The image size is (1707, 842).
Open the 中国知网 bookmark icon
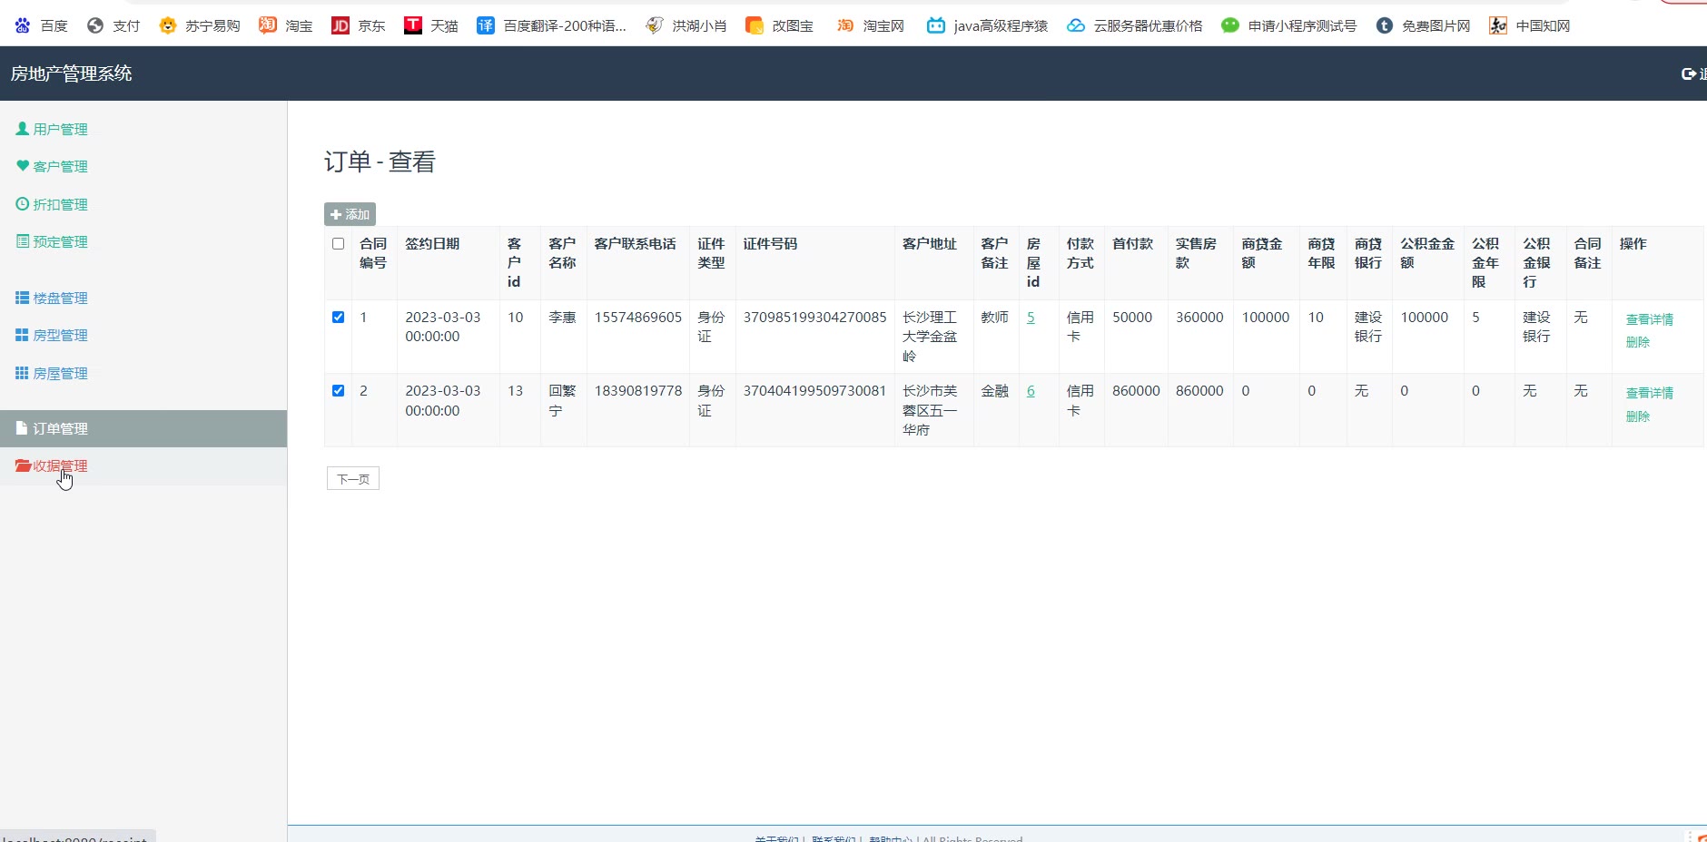pos(1498,25)
